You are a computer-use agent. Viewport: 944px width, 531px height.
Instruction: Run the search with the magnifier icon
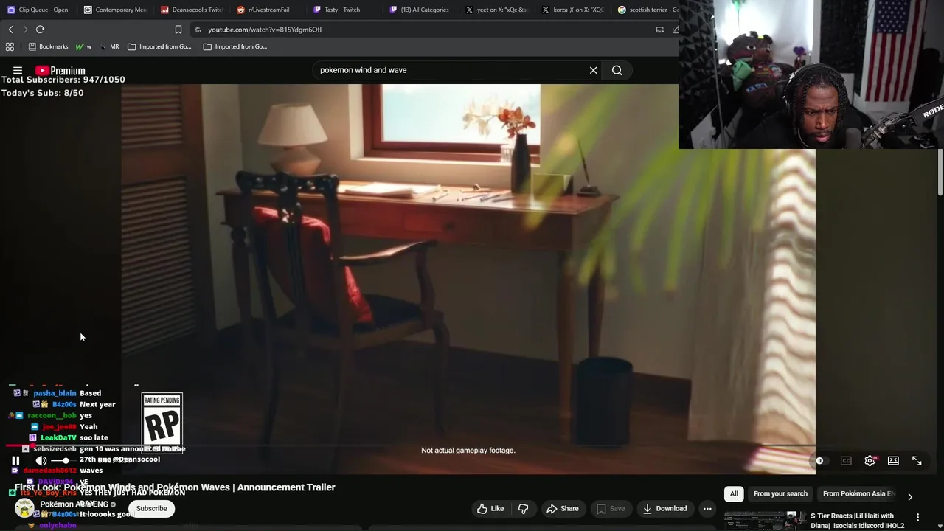[617, 70]
